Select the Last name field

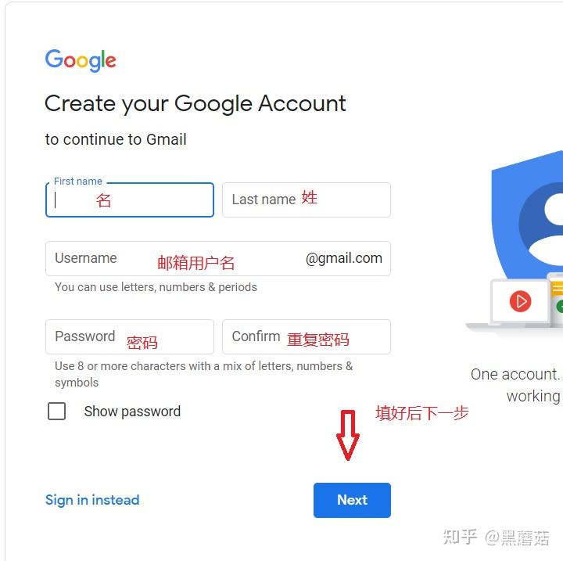pos(307,200)
